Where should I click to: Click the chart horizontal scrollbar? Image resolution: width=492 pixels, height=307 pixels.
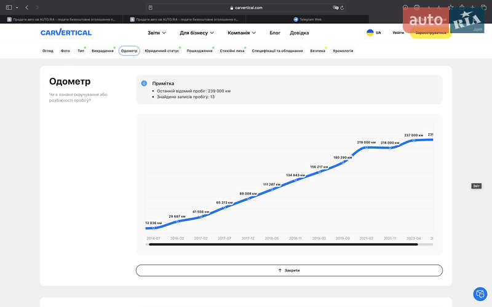pos(283,244)
